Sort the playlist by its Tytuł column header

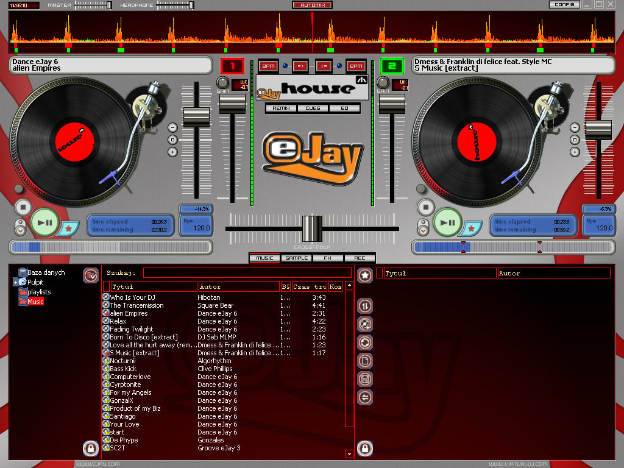pyautogui.click(x=440, y=274)
